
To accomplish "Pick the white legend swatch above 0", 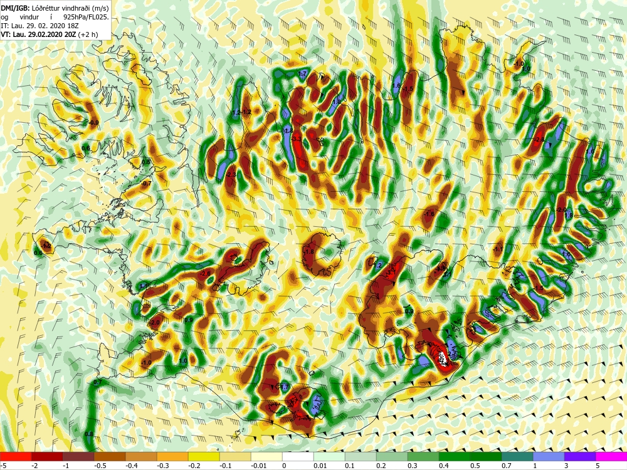I will [298, 456].
